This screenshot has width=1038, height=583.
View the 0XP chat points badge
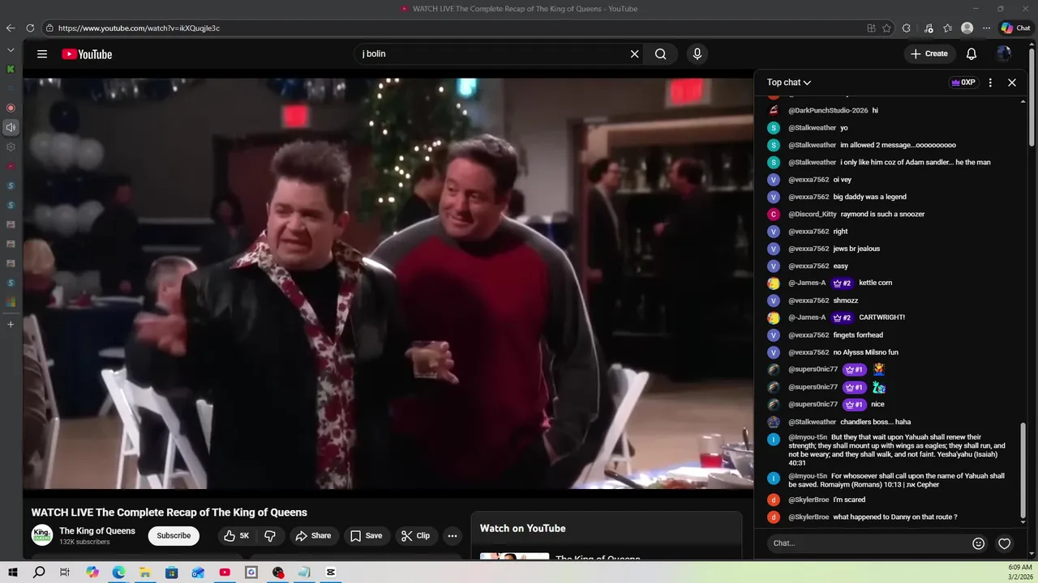963,83
